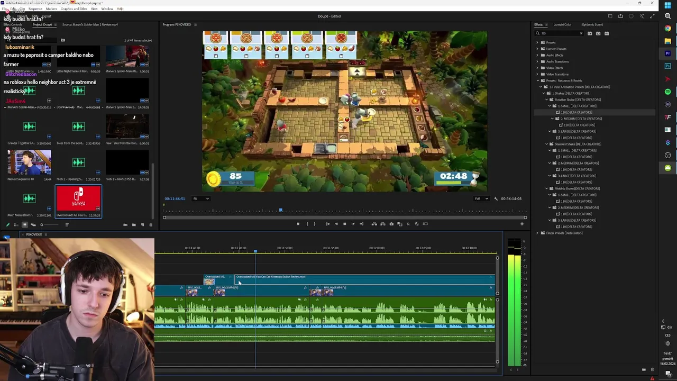This screenshot has height=381, width=677.
Task: Click Program monitor scrub playhead
Action: pos(281,211)
